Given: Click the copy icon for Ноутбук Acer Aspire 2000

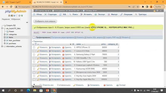Looking at the screenshot, I should 50,76.
